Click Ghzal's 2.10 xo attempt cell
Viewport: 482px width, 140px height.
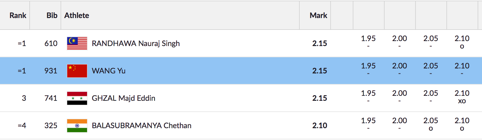point(462,97)
